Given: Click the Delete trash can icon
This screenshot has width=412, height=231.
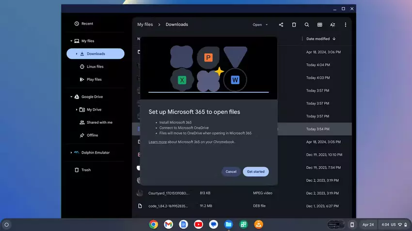Looking at the screenshot, I should point(294,25).
